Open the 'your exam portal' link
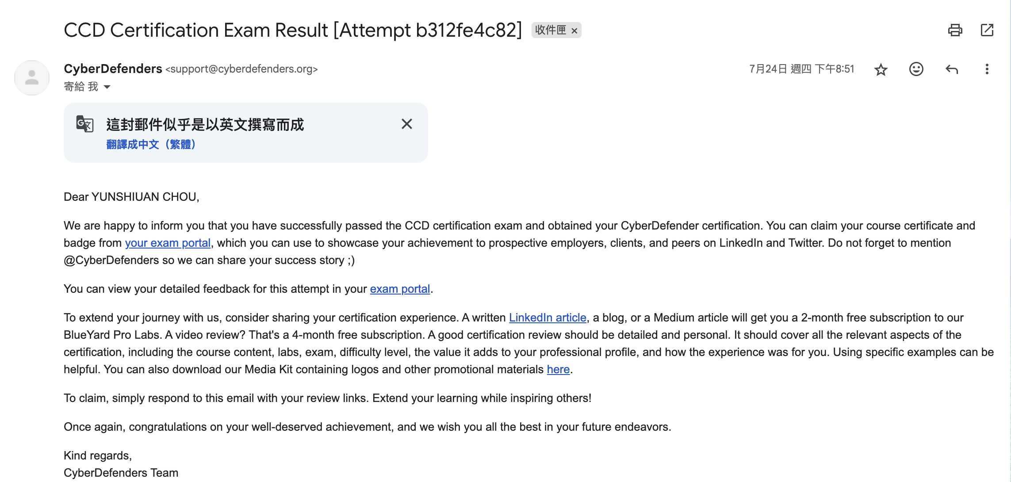 (168, 243)
